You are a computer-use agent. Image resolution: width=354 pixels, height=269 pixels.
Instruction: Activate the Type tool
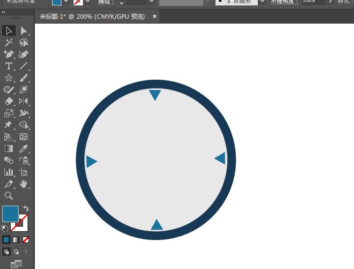click(x=9, y=66)
